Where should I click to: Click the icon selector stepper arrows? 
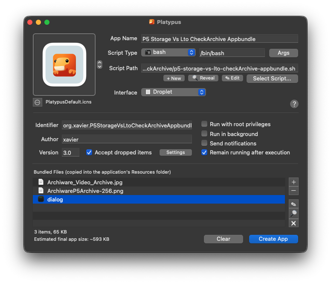[x=100, y=65]
